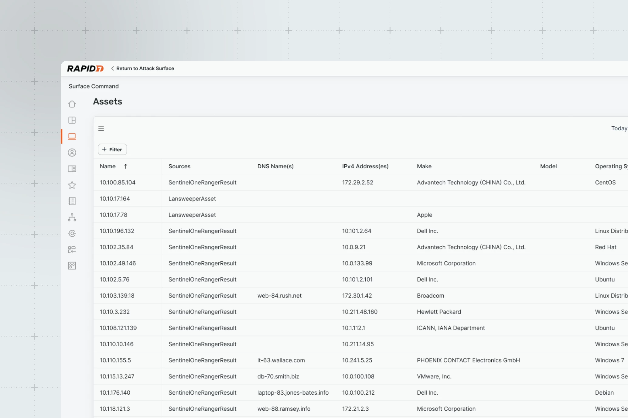
Task: Click ICANN, IANA Department make cell
Action: pyautogui.click(x=451, y=328)
